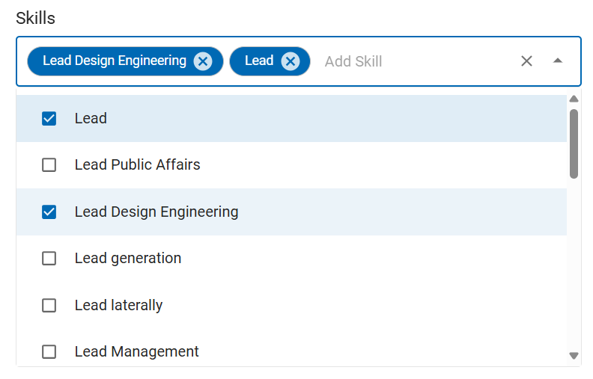Click the Lead Design Engineering chip label
The image size is (593, 379).
pyautogui.click(x=115, y=61)
